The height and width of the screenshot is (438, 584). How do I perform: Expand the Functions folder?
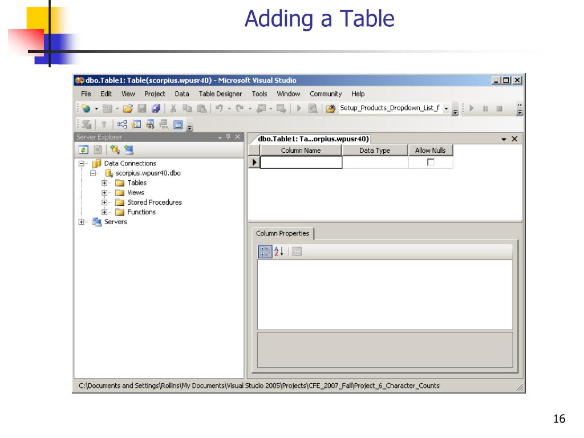pyautogui.click(x=105, y=212)
